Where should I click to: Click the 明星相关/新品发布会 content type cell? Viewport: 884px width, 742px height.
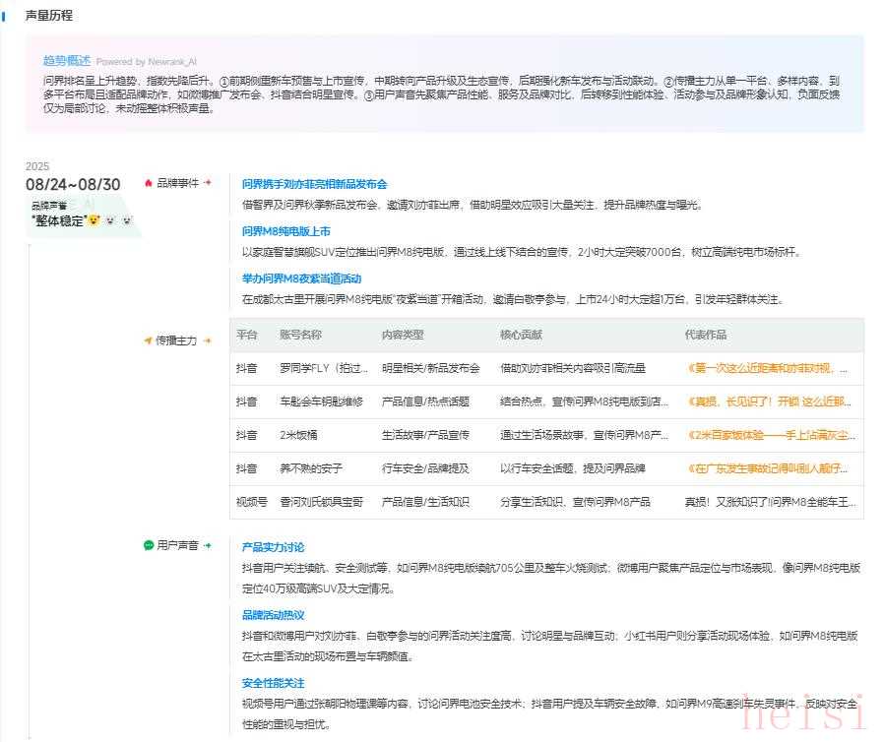click(431, 368)
